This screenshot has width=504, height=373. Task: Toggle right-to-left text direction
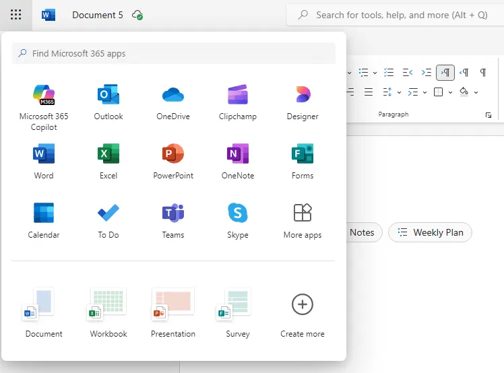pos(464,73)
